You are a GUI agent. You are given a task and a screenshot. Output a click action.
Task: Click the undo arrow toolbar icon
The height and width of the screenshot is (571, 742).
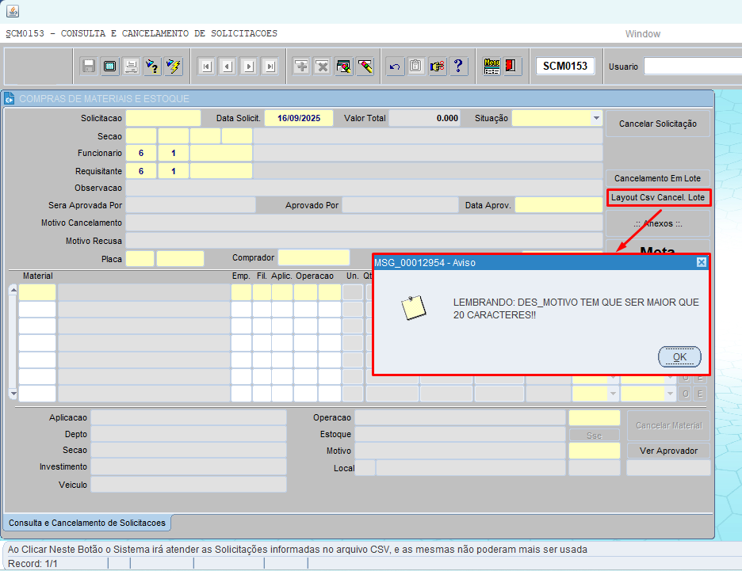click(395, 67)
